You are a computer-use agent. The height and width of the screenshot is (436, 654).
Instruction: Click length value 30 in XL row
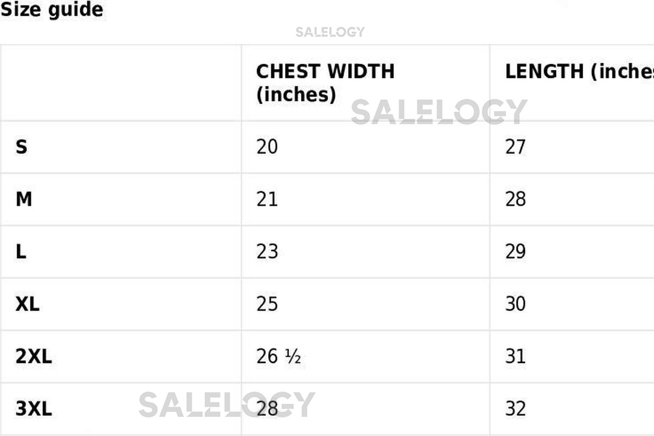516,304
